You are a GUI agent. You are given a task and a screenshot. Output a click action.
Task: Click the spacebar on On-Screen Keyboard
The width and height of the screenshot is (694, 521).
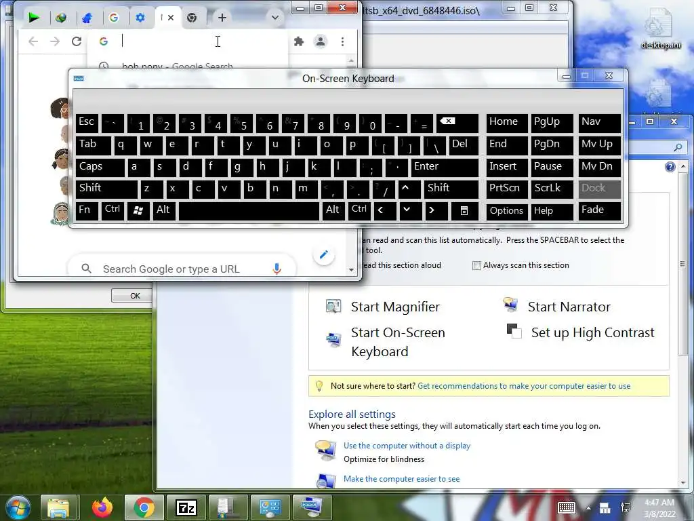(x=249, y=211)
